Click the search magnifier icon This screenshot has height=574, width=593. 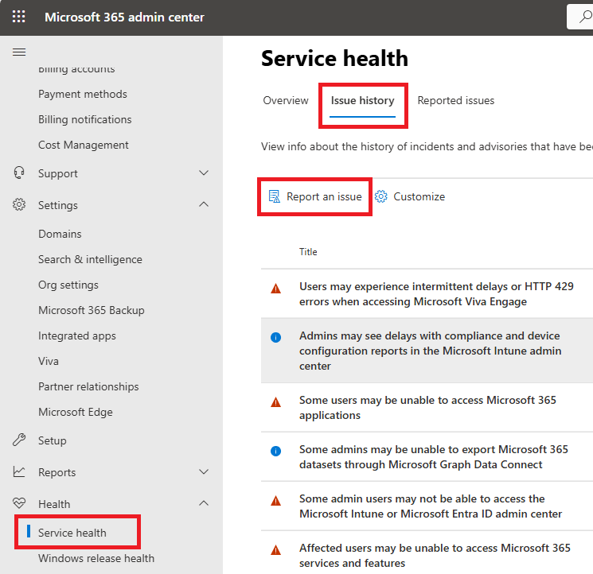tap(586, 17)
